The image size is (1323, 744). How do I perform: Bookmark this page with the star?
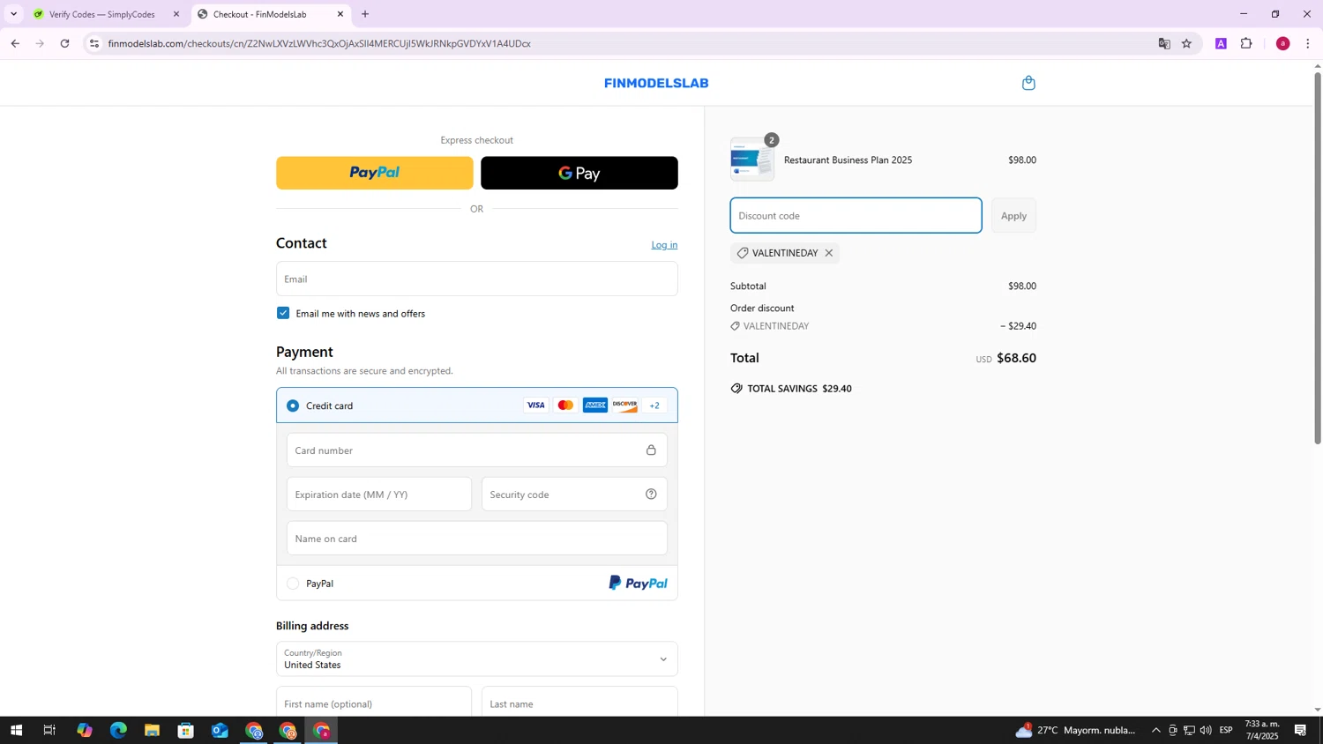(x=1187, y=43)
